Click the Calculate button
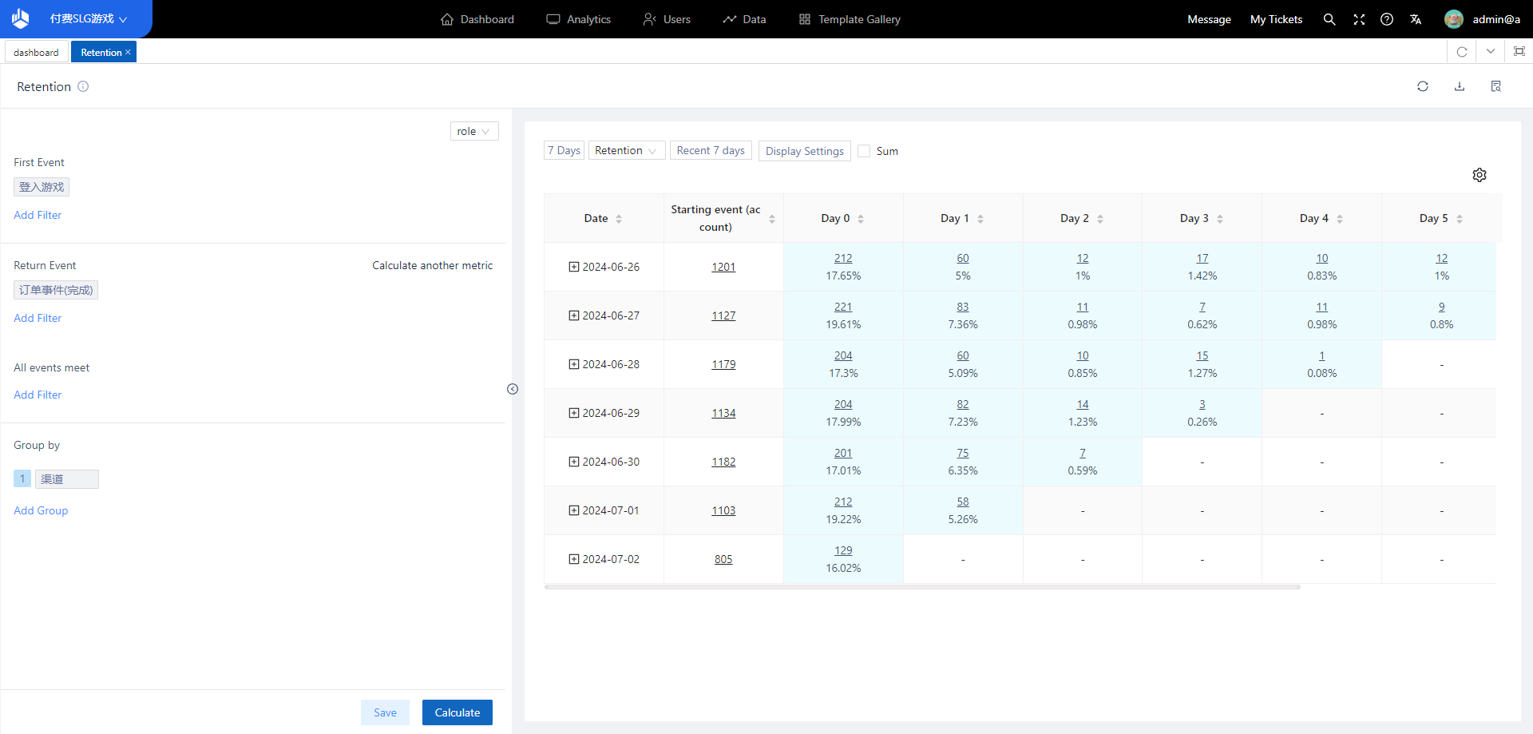Viewport: 1533px width, 734px height. pos(457,712)
